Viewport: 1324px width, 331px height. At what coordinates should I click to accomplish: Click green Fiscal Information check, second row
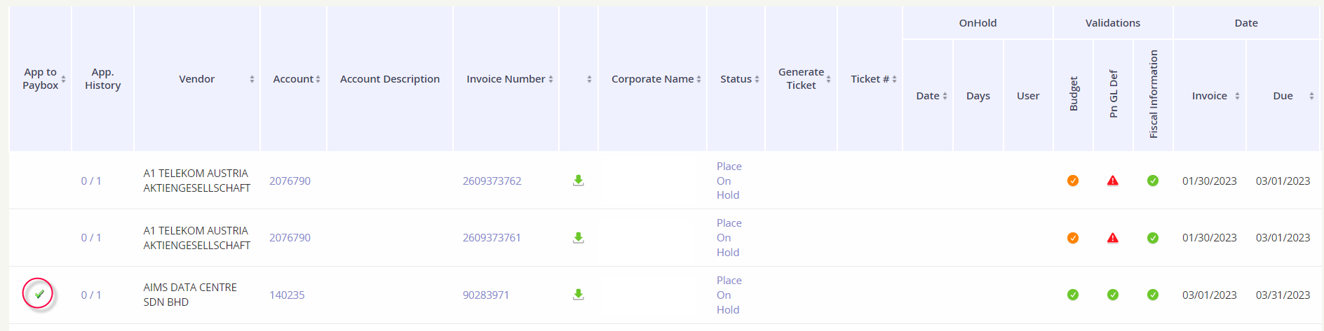click(1152, 238)
